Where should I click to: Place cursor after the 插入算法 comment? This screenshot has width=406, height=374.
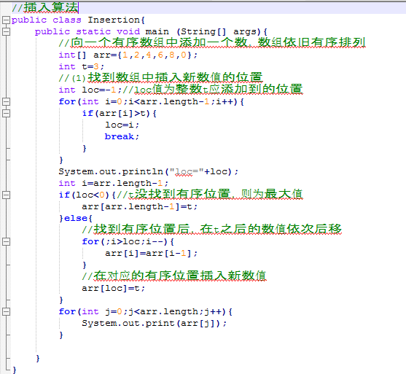(79, 8)
